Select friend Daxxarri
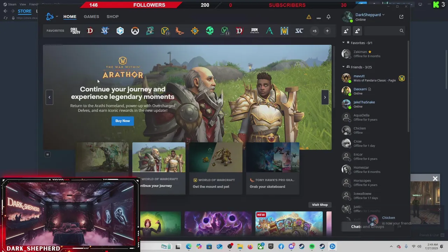Viewport: 448px width, 252px height. pos(373,91)
